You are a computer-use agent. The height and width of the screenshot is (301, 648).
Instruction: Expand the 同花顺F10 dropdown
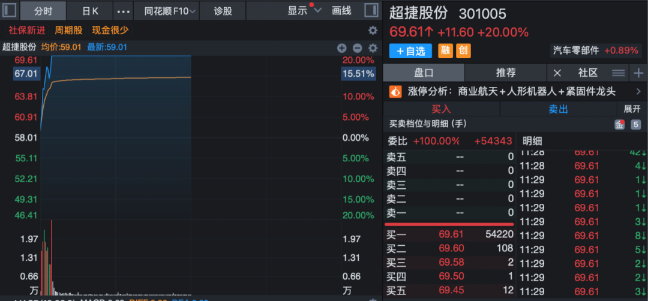tap(170, 11)
